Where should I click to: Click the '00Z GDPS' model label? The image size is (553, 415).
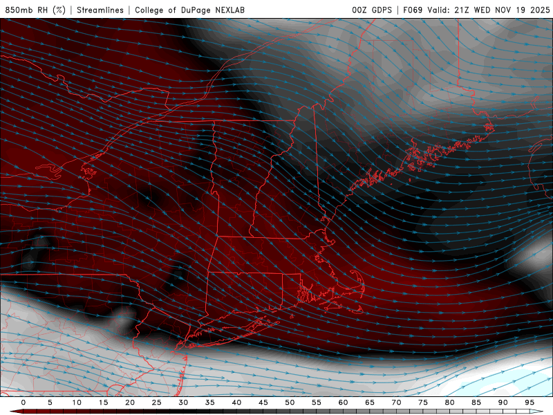pos(372,10)
